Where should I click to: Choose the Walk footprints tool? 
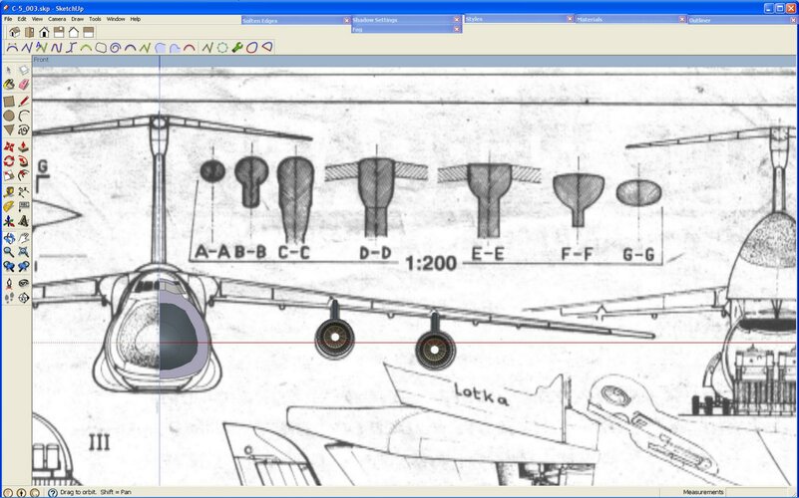click(x=9, y=298)
